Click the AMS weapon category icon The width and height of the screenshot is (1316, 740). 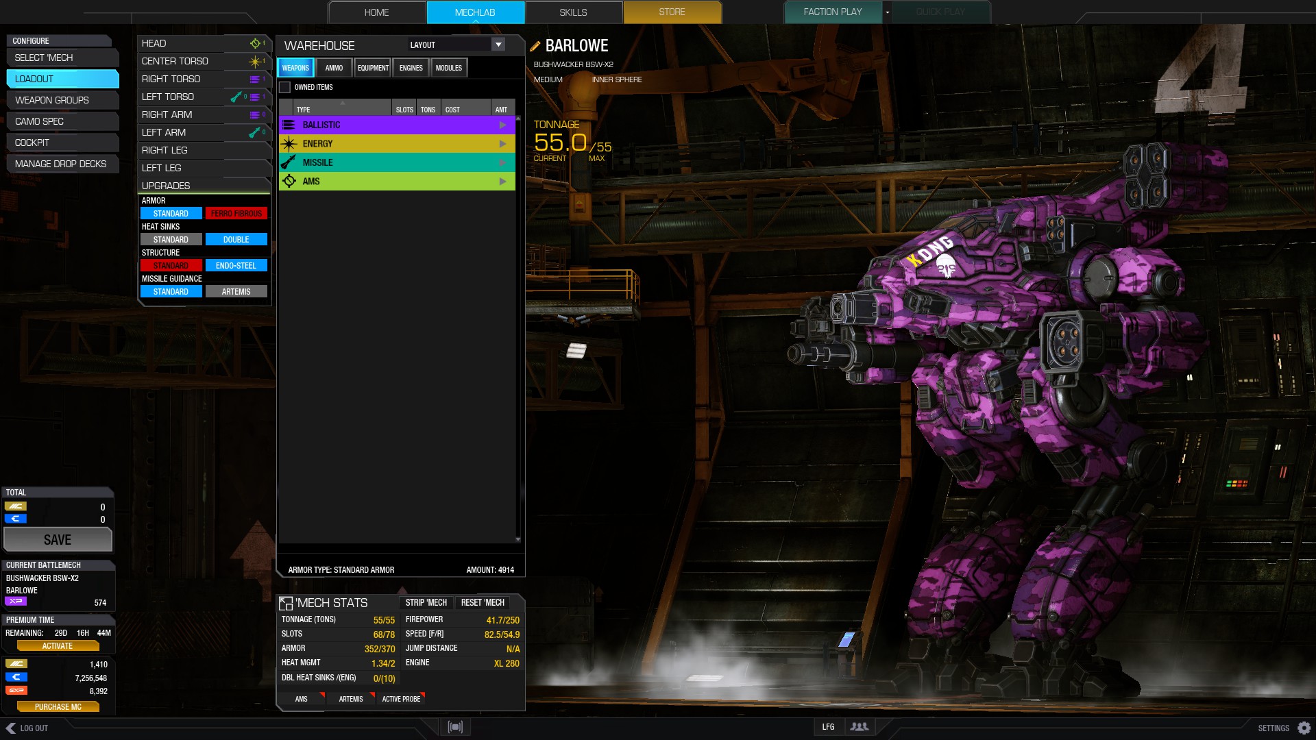(289, 182)
